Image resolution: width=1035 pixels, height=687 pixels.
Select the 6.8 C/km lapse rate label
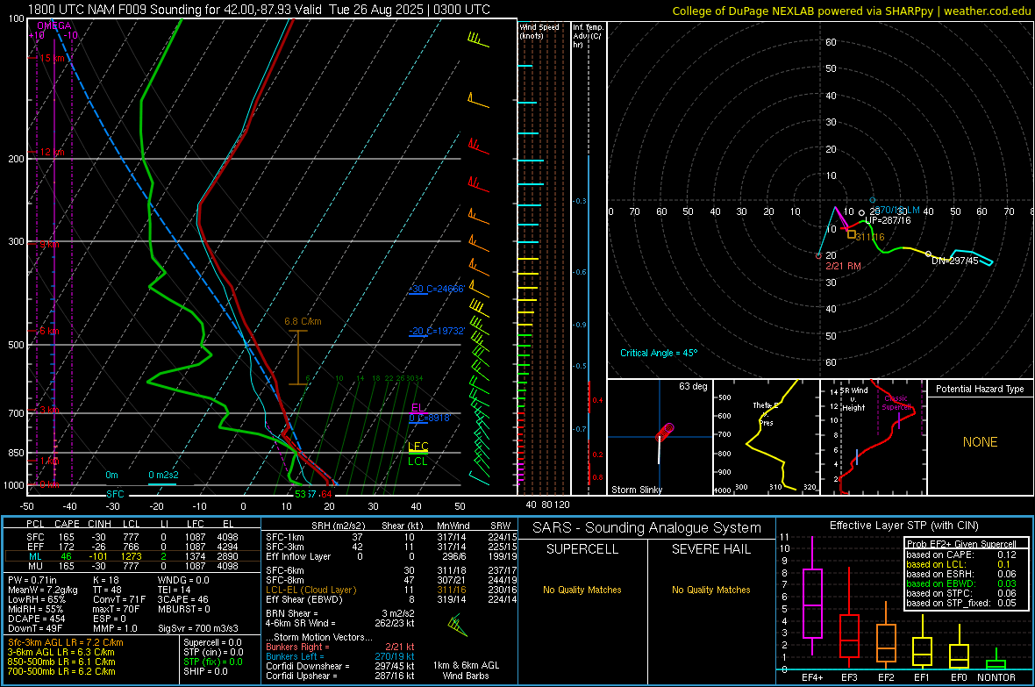[x=303, y=322]
